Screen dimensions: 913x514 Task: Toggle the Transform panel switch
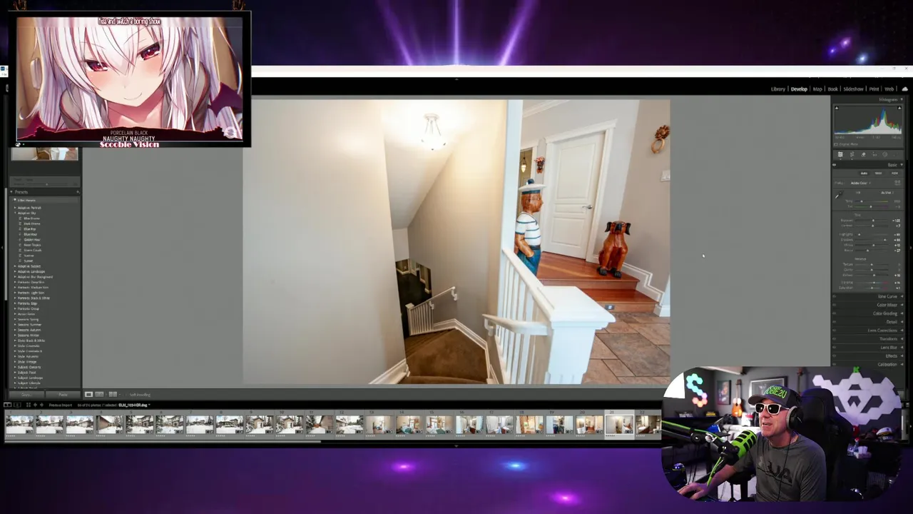point(835,338)
